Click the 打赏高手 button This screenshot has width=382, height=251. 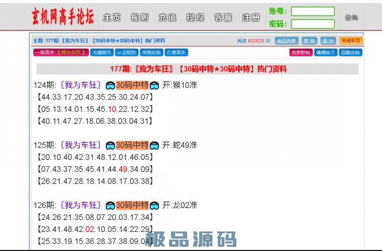176,52
